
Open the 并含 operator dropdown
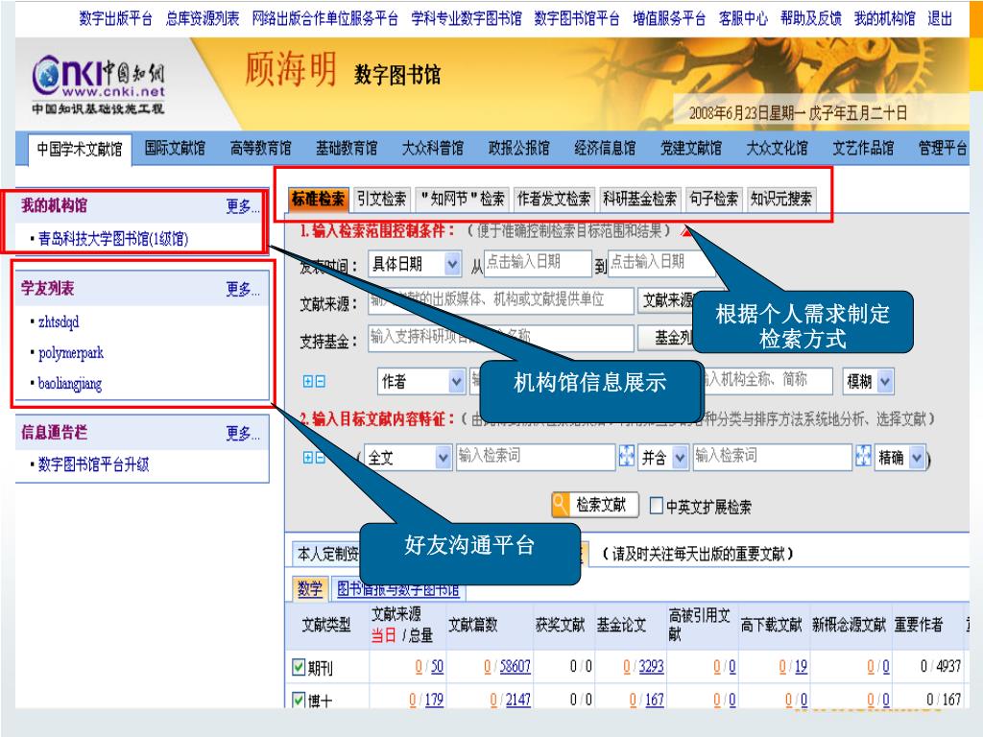point(680,458)
